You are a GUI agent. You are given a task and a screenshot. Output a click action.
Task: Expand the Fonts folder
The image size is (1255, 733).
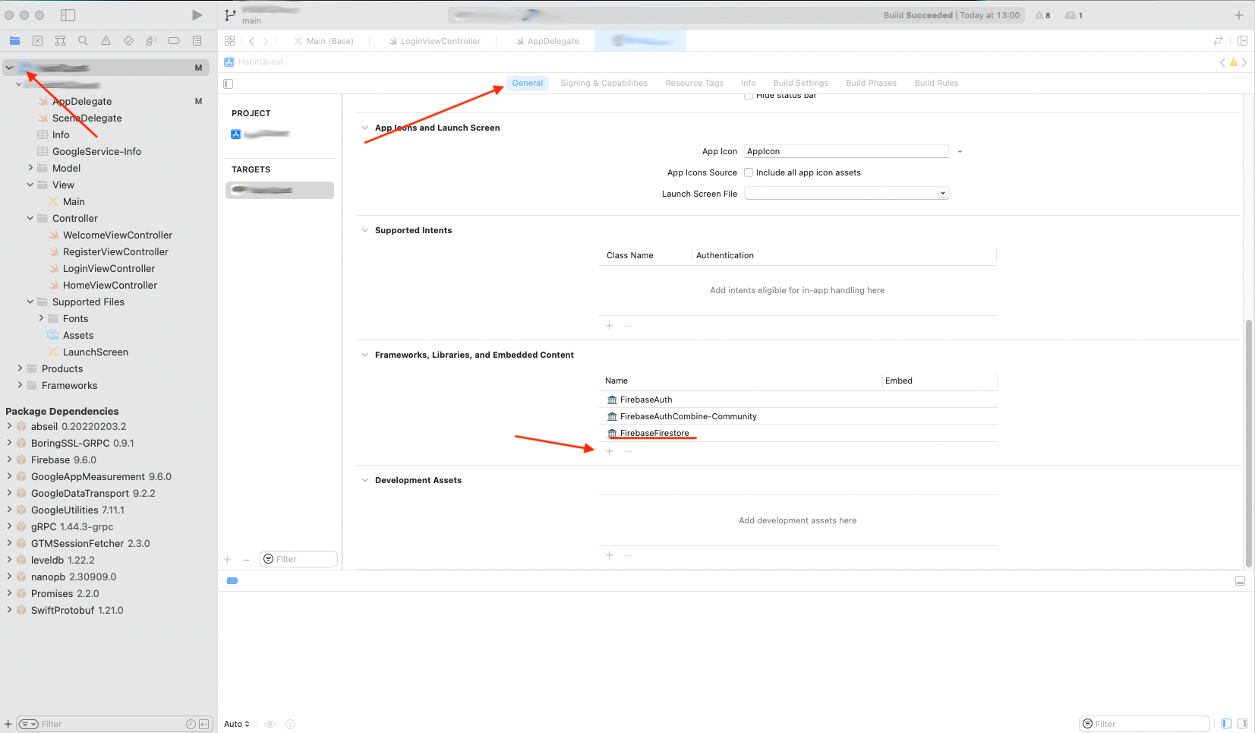(41, 318)
